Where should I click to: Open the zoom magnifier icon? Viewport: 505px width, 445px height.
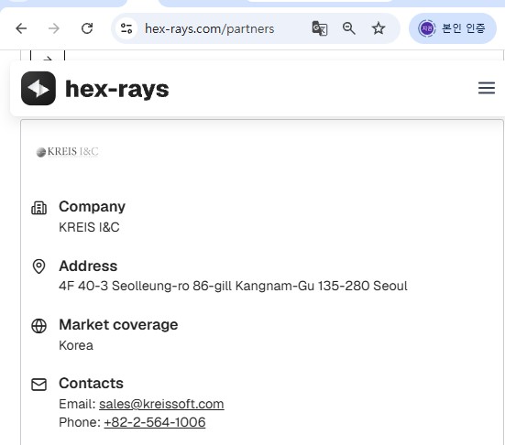[x=349, y=28]
